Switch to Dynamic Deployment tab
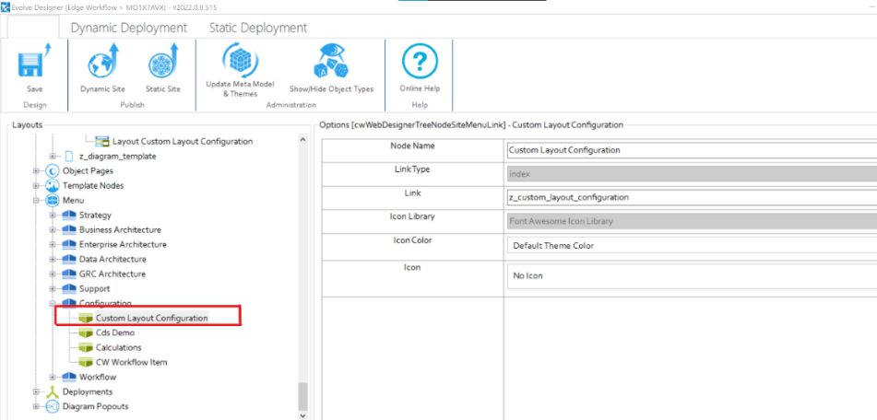The width and height of the screenshot is (877, 420). [x=128, y=28]
